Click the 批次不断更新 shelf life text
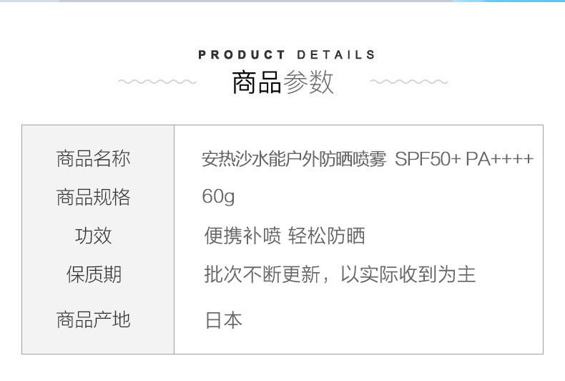 [x=262, y=274]
